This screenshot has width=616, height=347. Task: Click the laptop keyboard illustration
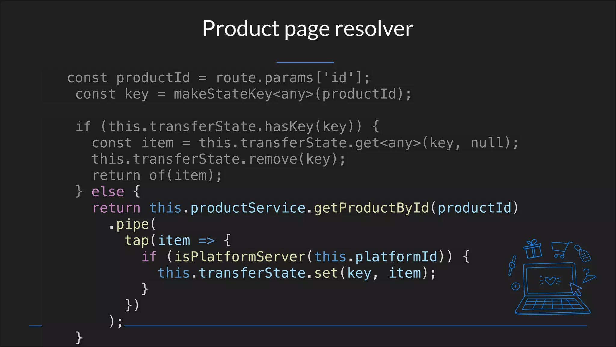point(552,304)
